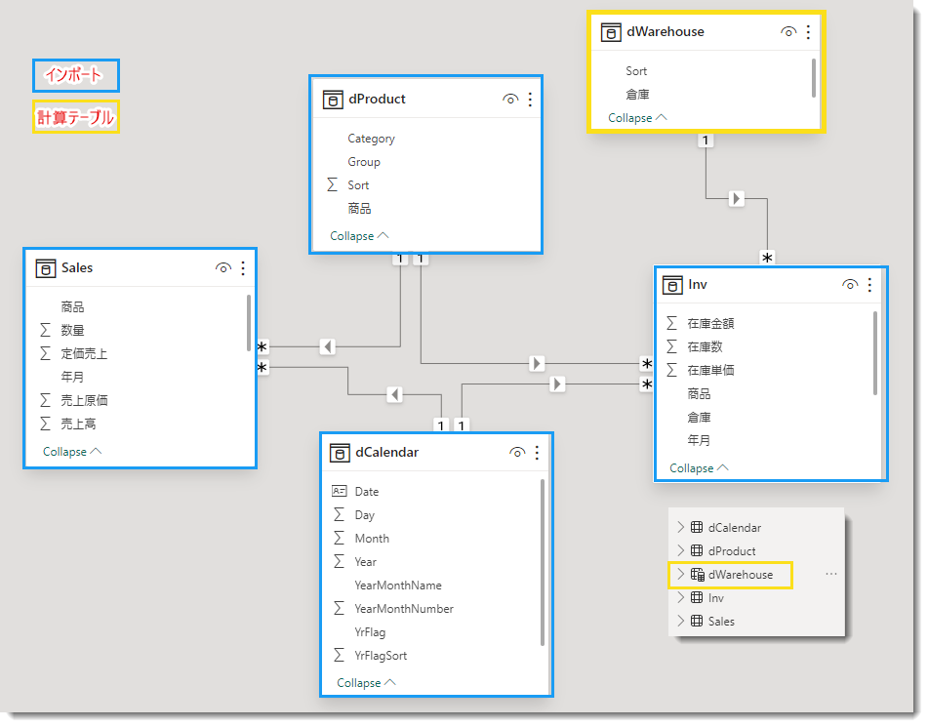The width and height of the screenshot is (928, 727).
Task: Select YearMonthNumber field in dCalendar
Action: tap(404, 609)
